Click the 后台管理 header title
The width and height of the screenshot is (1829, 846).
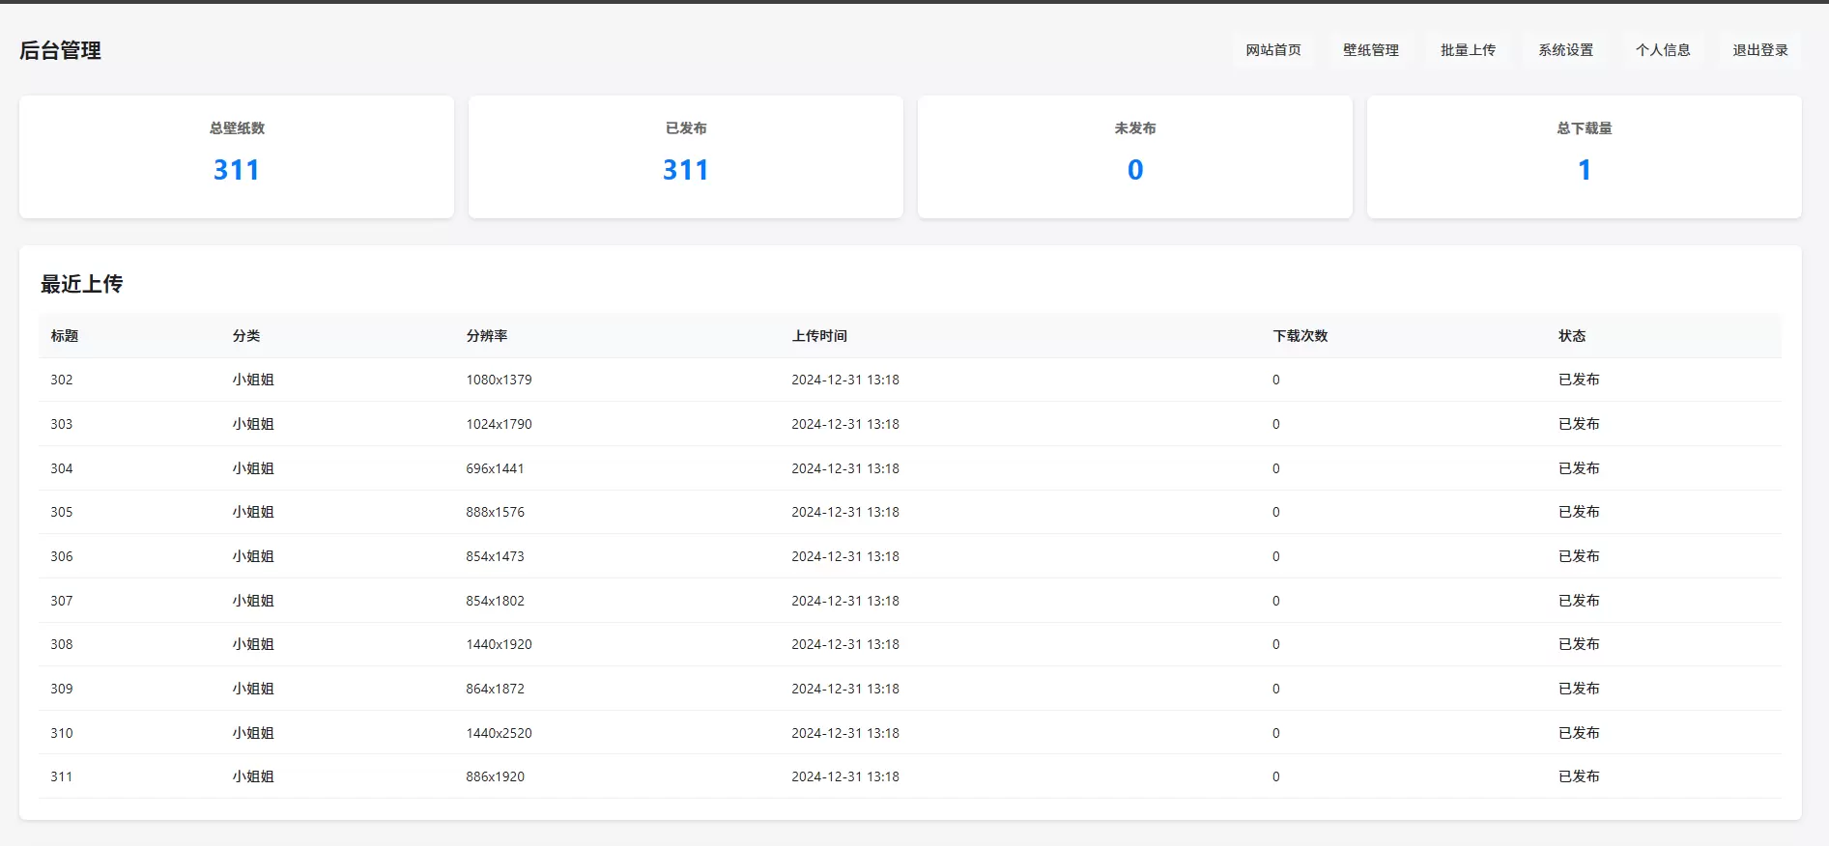point(60,50)
